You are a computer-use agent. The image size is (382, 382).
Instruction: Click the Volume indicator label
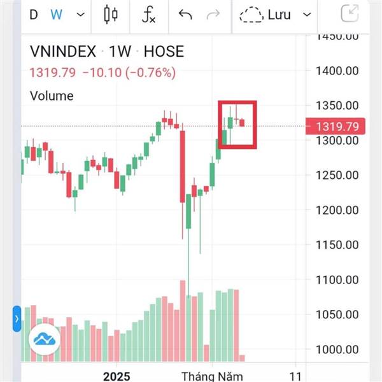pos(52,95)
